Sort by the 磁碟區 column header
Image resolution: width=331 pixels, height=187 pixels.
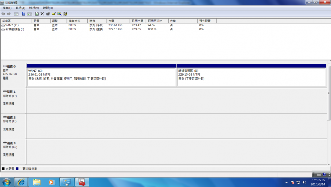tap(16, 21)
